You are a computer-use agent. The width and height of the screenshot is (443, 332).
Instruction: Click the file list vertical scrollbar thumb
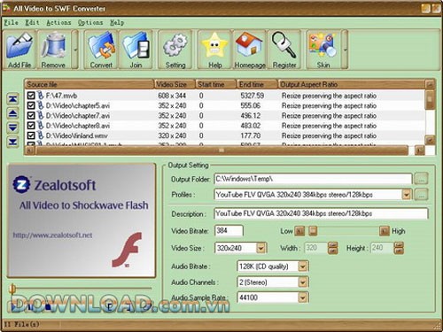pyautogui.click(x=430, y=99)
